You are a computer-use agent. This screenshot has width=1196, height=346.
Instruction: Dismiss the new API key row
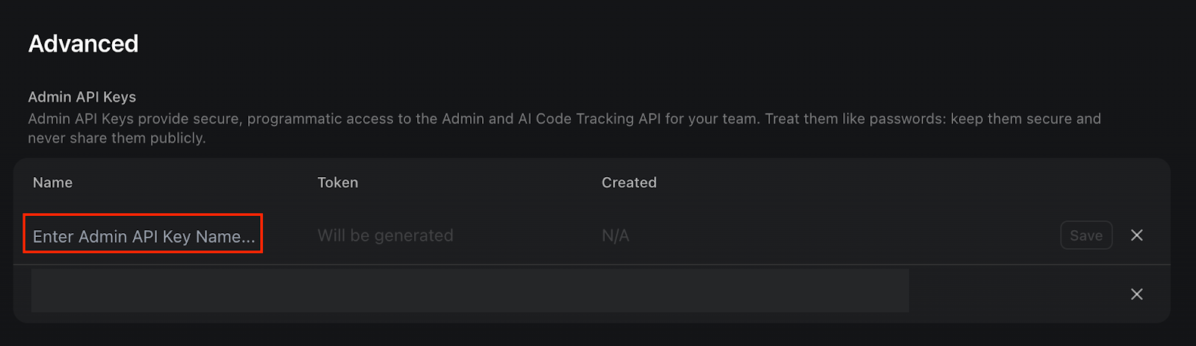pyautogui.click(x=1136, y=235)
